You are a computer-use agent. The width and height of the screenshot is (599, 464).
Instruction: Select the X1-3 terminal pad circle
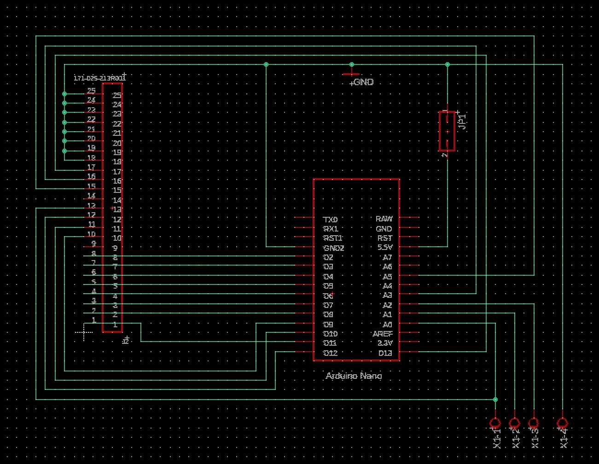(533, 423)
